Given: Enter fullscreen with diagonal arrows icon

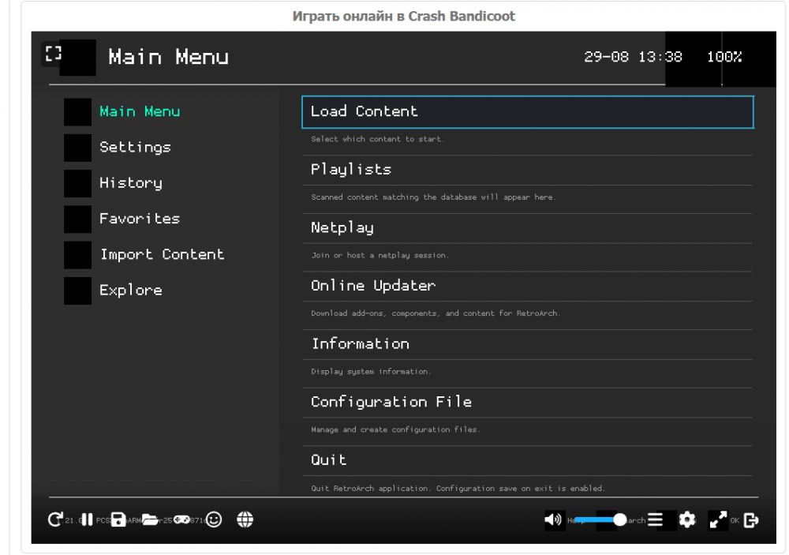Looking at the screenshot, I should click(718, 519).
